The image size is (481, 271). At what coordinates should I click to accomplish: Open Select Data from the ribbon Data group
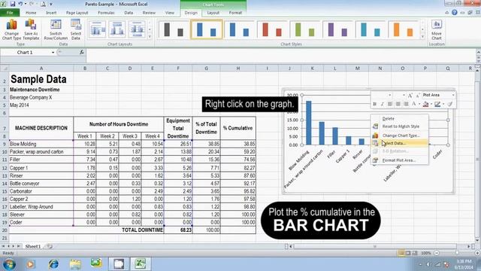point(76,29)
